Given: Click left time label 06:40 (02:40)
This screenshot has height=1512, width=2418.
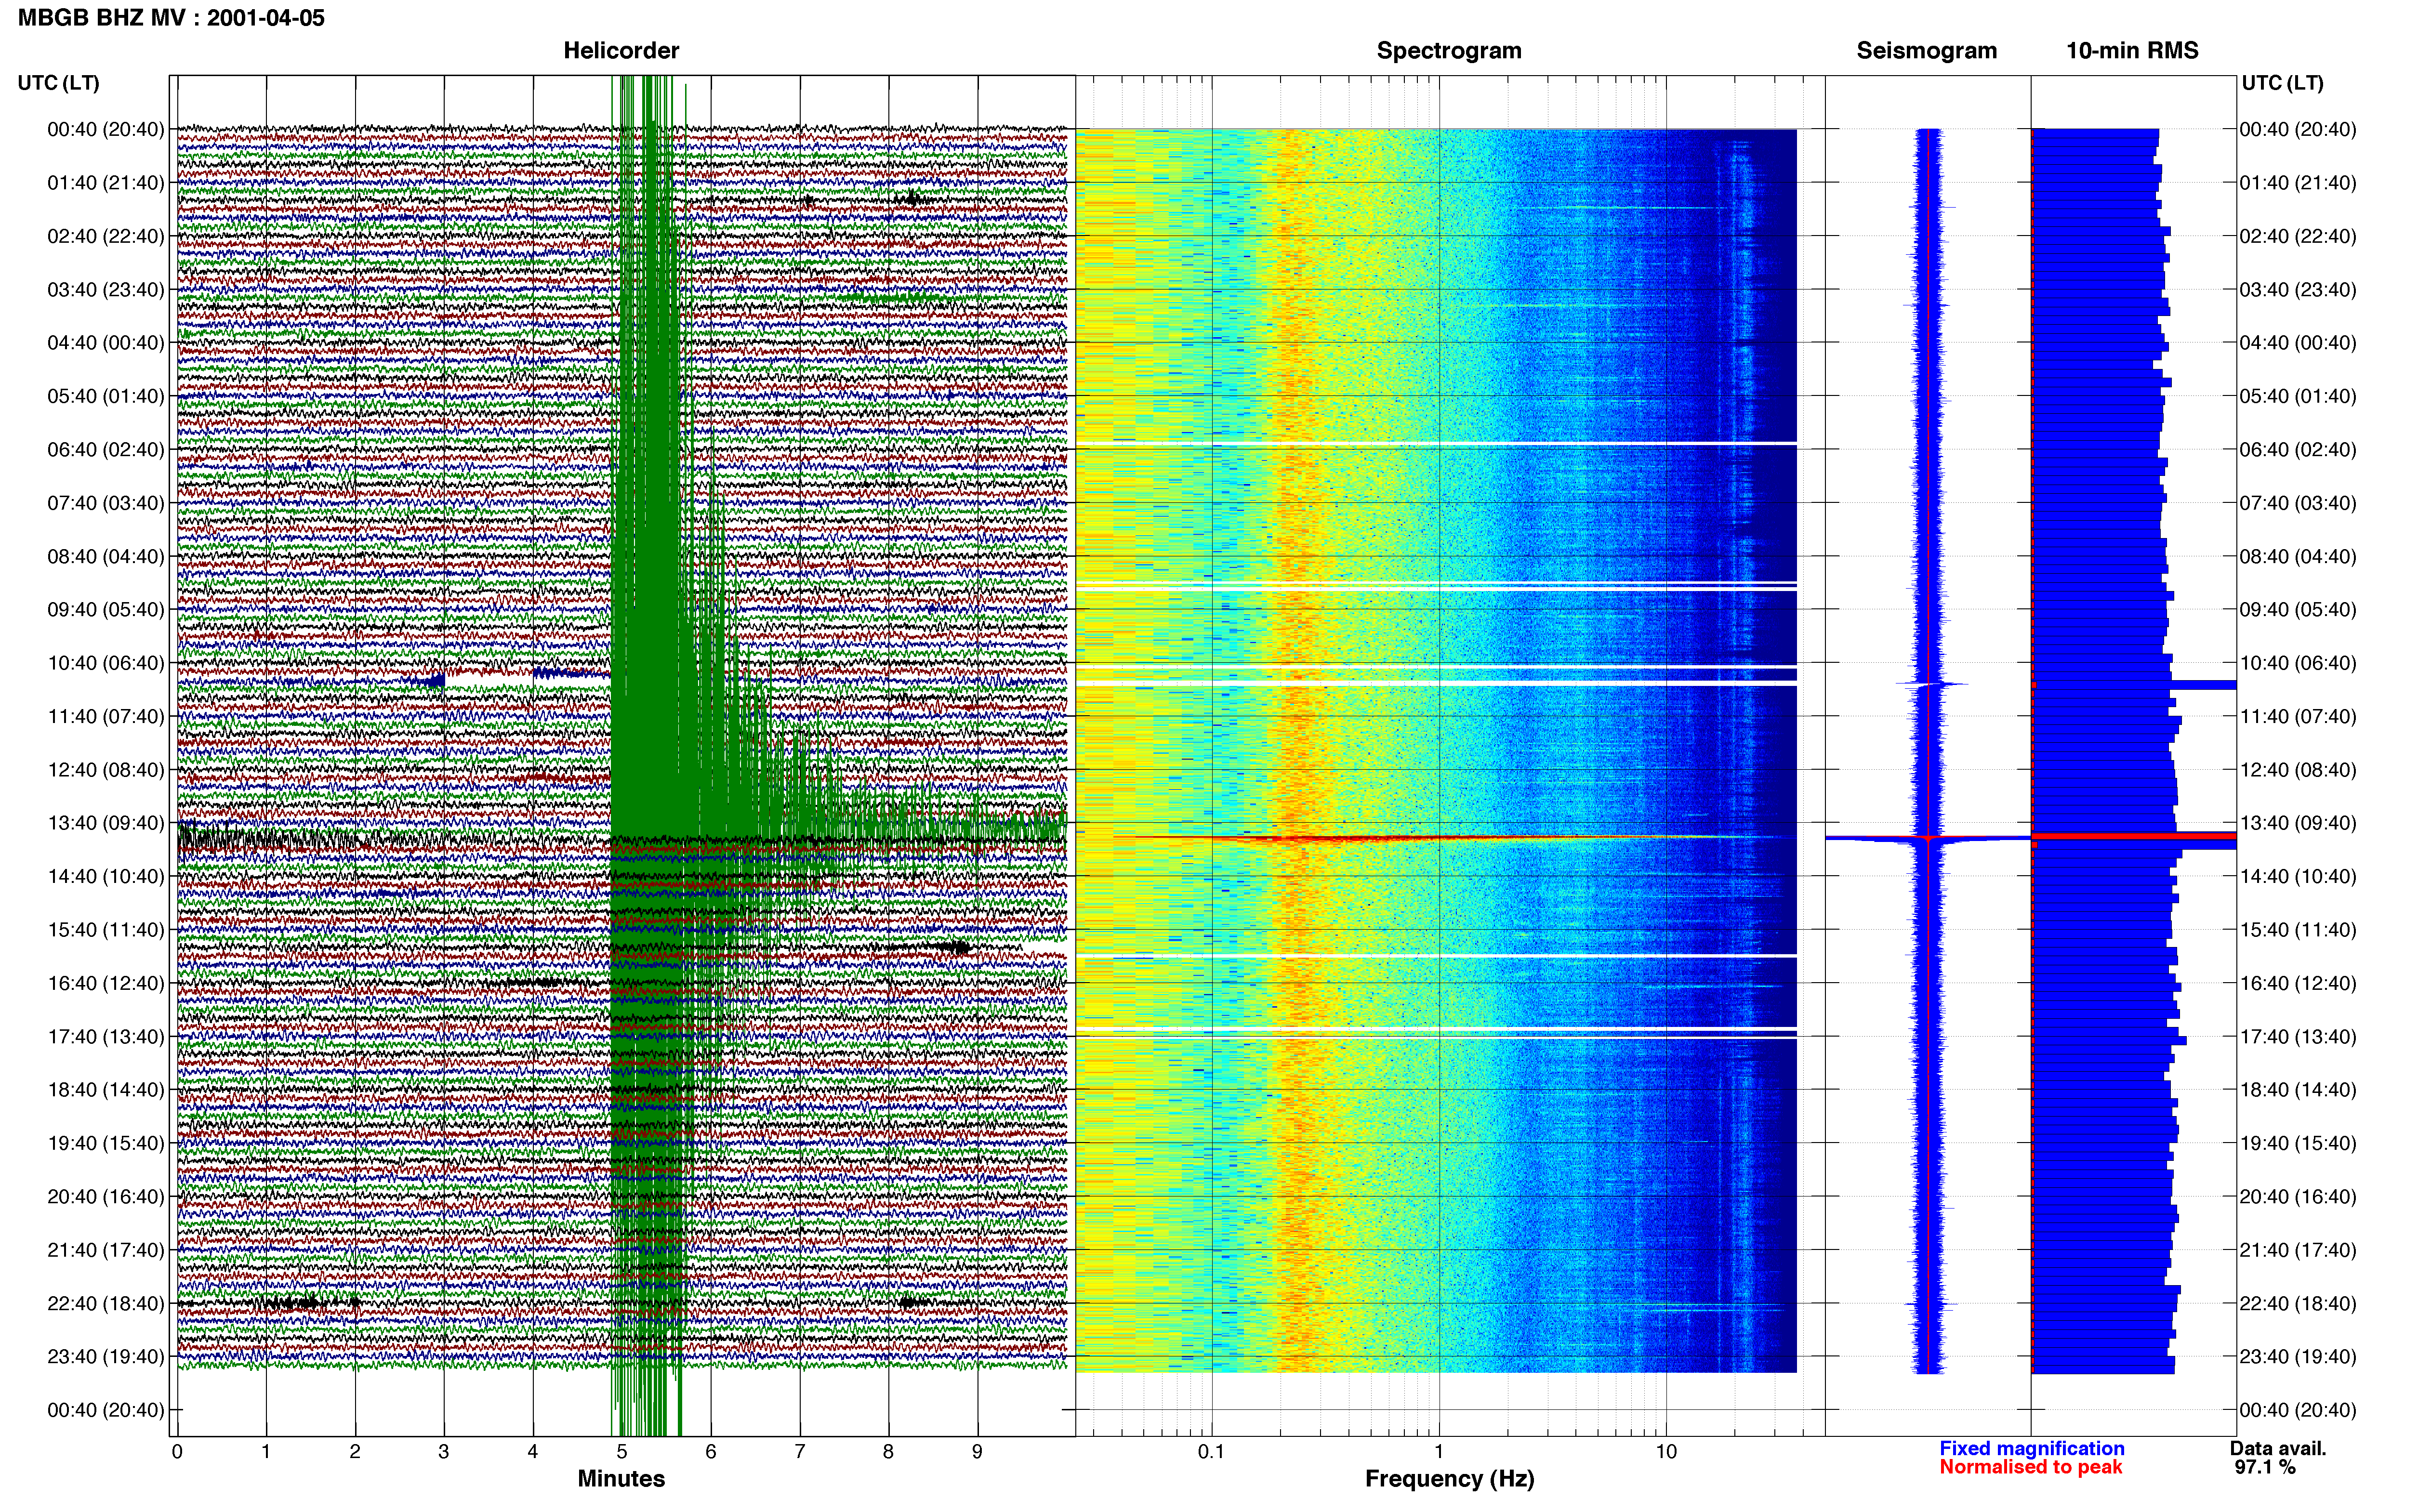Looking at the screenshot, I should point(106,450).
